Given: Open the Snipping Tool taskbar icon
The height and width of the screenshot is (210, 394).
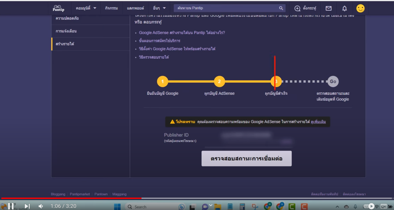Looking at the screenshot, I should pos(255,207).
